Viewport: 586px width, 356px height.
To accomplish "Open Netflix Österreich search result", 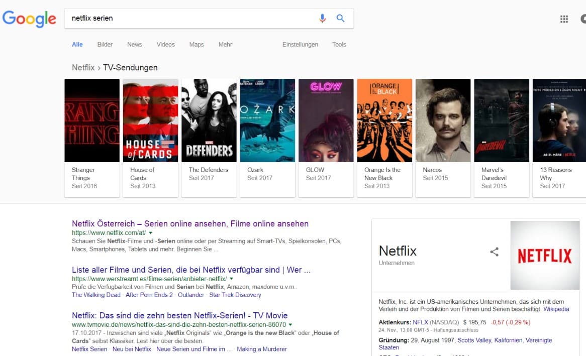I will [x=190, y=224].
